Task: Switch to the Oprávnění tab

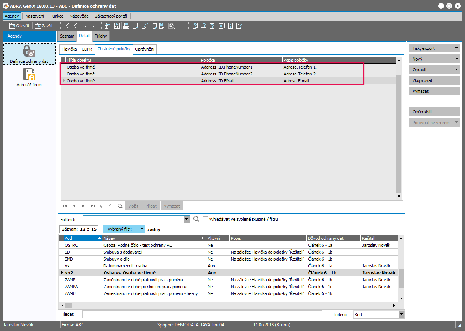Action: (145, 49)
